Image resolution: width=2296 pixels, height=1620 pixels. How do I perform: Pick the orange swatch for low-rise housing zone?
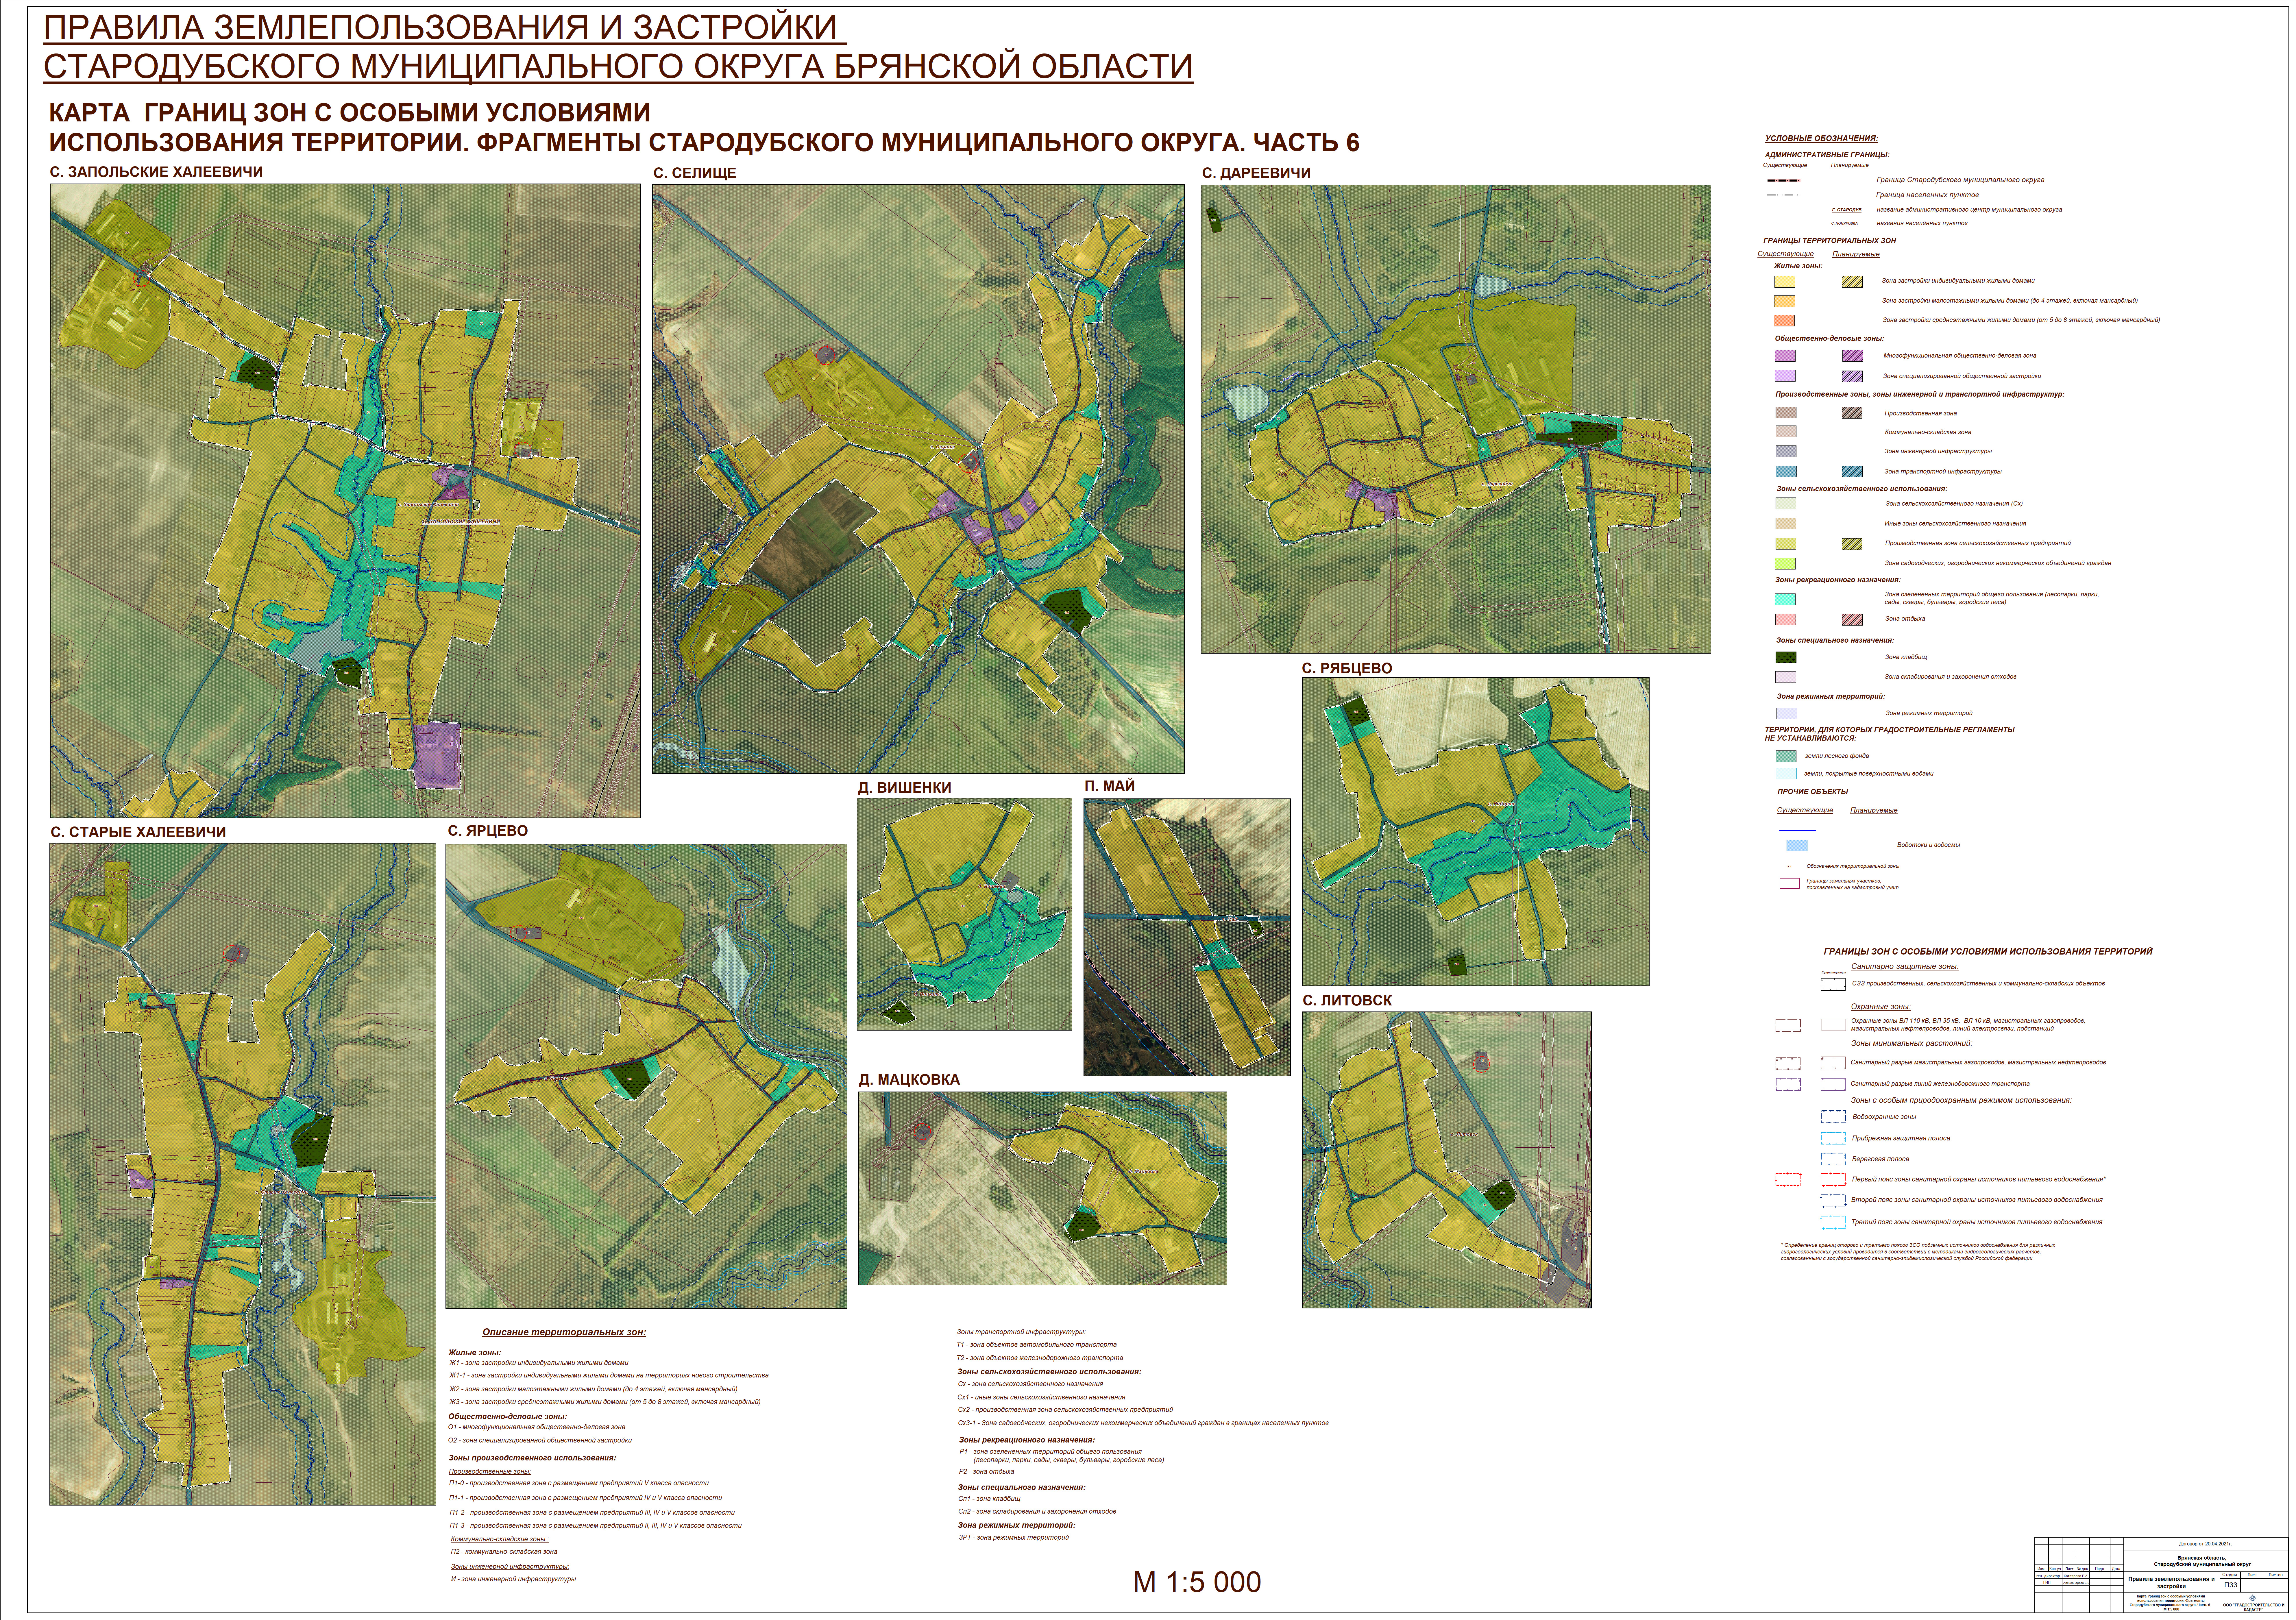point(1785,301)
